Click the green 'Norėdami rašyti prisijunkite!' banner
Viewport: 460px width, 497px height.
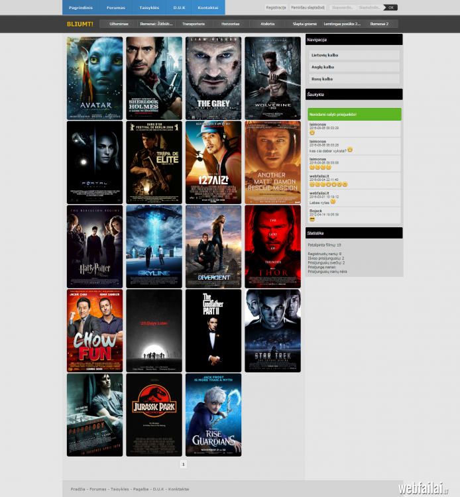tap(355, 115)
